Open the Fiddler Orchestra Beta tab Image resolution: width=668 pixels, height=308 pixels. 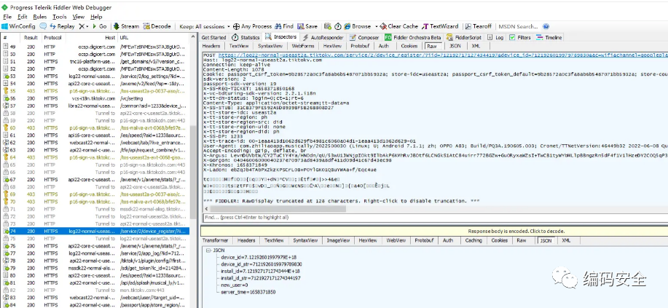[x=413, y=37]
